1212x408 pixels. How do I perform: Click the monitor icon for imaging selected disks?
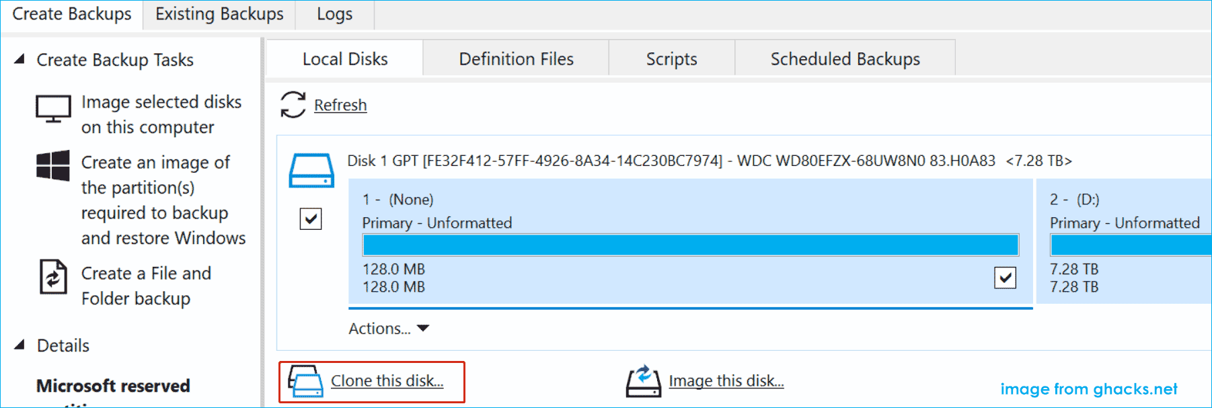53,109
